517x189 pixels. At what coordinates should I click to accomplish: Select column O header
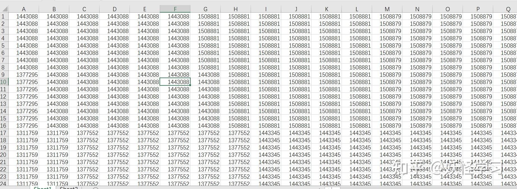[447, 9]
